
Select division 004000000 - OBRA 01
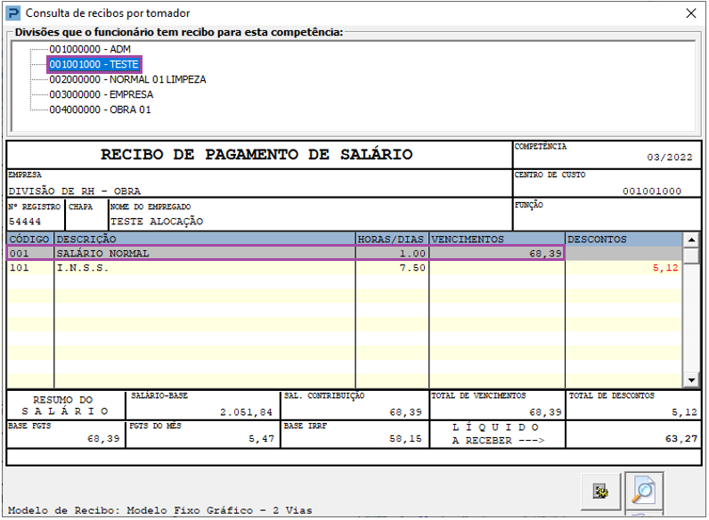(100, 110)
